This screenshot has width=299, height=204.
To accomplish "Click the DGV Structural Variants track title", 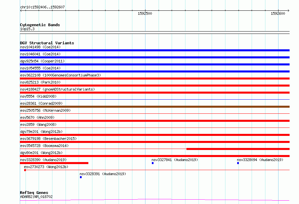I will [x=47, y=43].
